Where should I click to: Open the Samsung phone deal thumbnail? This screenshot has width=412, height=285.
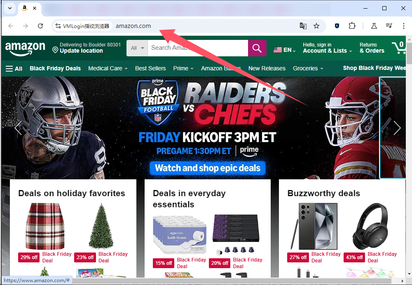point(314,226)
